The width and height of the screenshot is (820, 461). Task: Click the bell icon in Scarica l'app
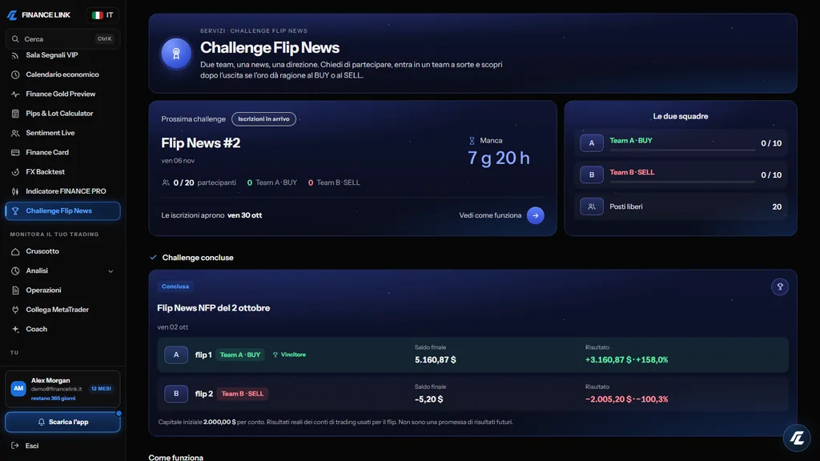[42, 422]
